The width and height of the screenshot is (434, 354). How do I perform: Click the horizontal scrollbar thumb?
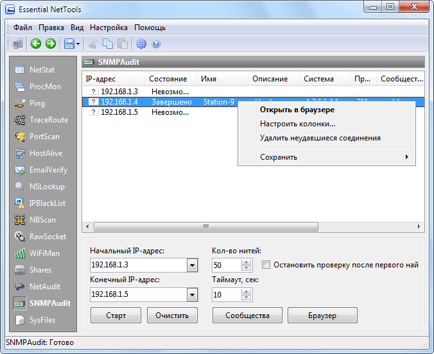[x=206, y=227]
